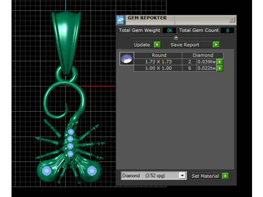The image size is (263, 197).
Task: Collapse the panel using the round up-arrow
Action: point(176,38)
